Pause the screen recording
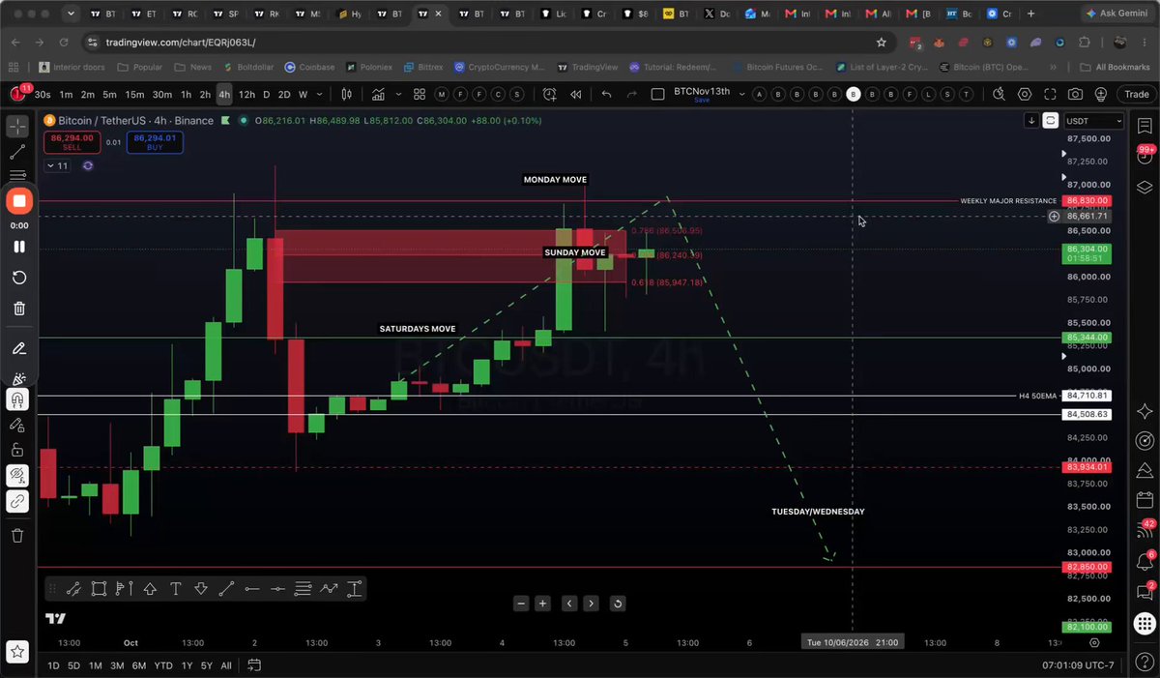1160x678 pixels. coord(18,247)
